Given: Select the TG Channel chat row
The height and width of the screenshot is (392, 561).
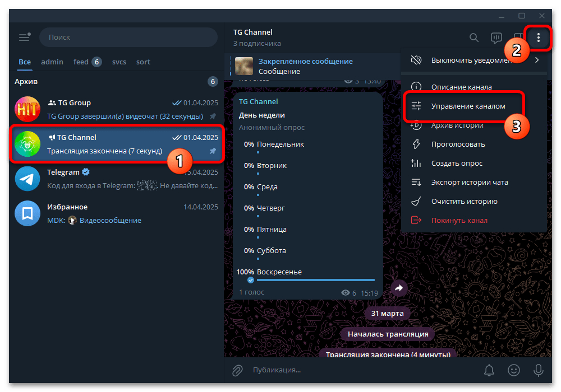Looking at the screenshot, I should pyautogui.click(x=116, y=144).
